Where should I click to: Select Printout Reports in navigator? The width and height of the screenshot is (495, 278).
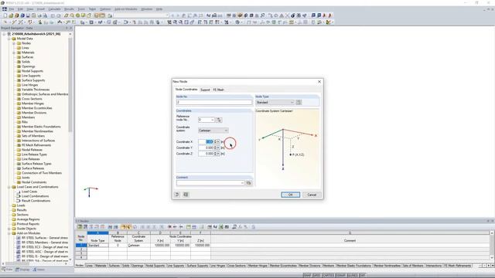[x=28, y=224]
